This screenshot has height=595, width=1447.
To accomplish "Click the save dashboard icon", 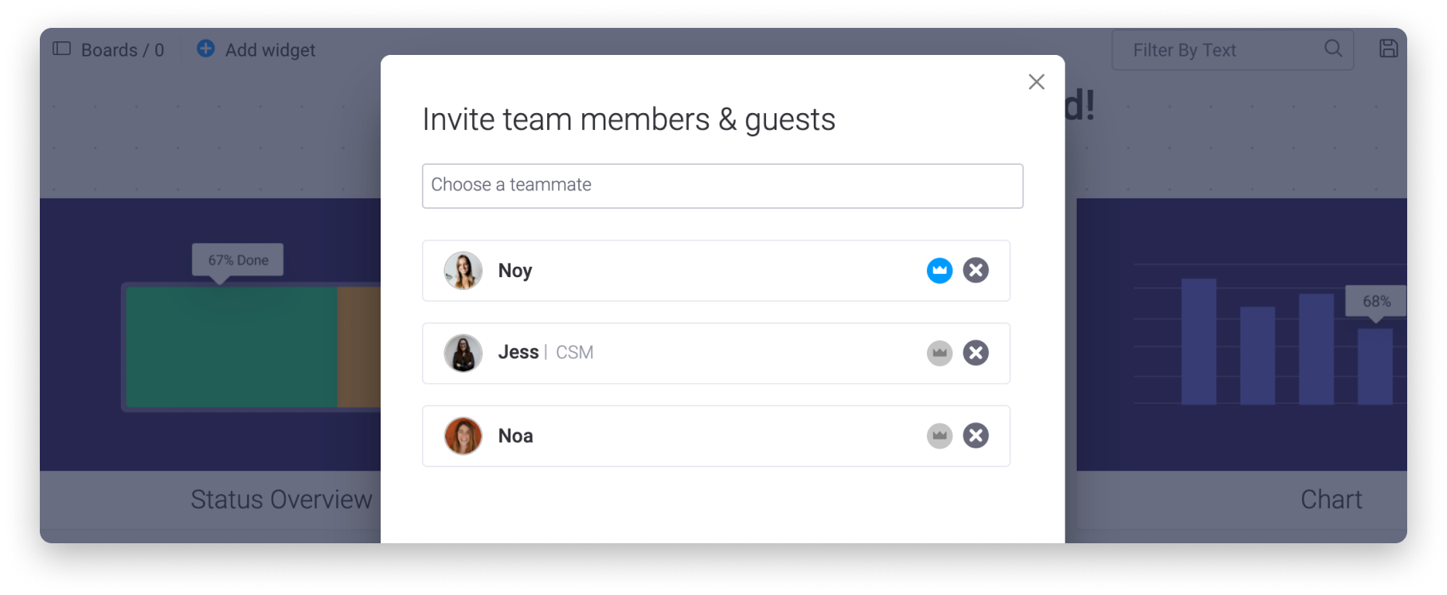I will pyautogui.click(x=1388, y=49).
